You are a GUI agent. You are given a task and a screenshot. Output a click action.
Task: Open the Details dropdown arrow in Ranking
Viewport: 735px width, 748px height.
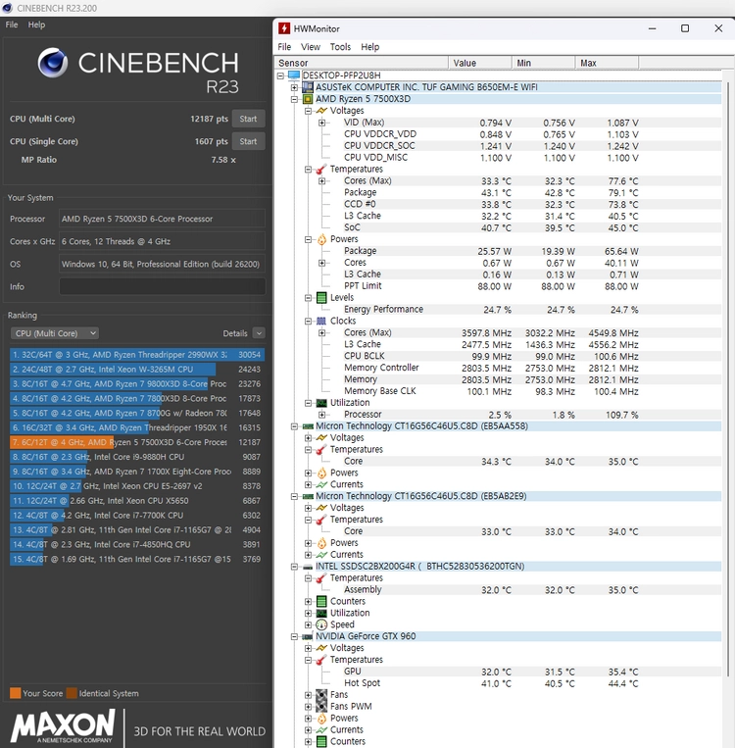[259, 333]
